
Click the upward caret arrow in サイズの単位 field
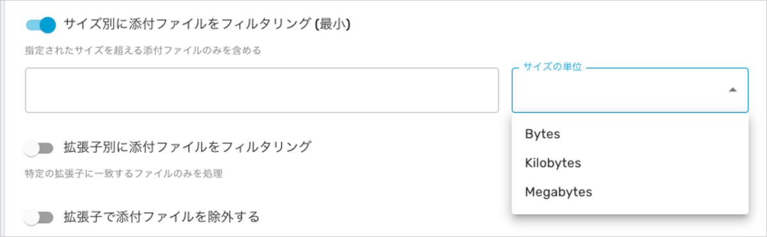(x=732, y=90)
